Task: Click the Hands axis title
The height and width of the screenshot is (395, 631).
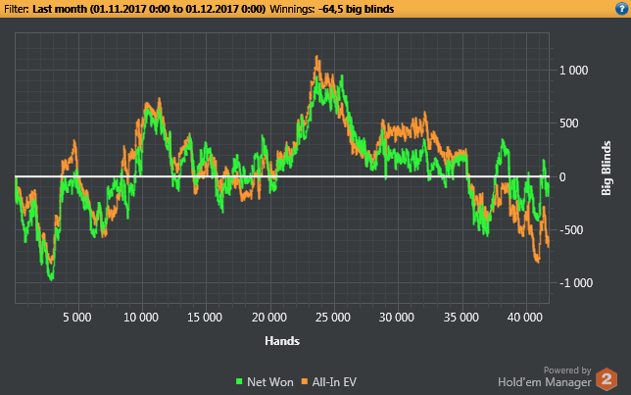Action: [x=282, y=341]
